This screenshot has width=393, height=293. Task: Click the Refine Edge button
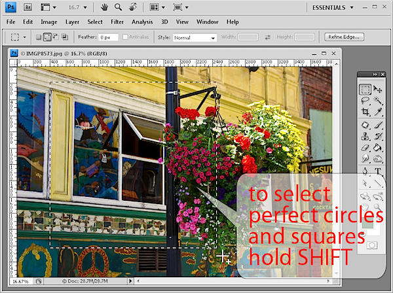(x=344, y=37)
